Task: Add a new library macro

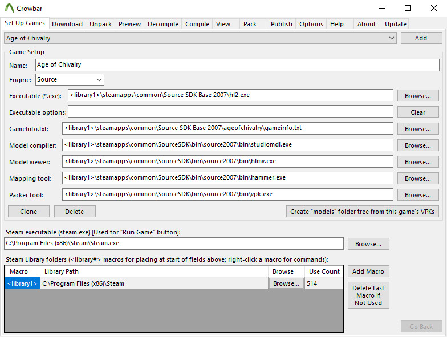Action: click(368, 271)
